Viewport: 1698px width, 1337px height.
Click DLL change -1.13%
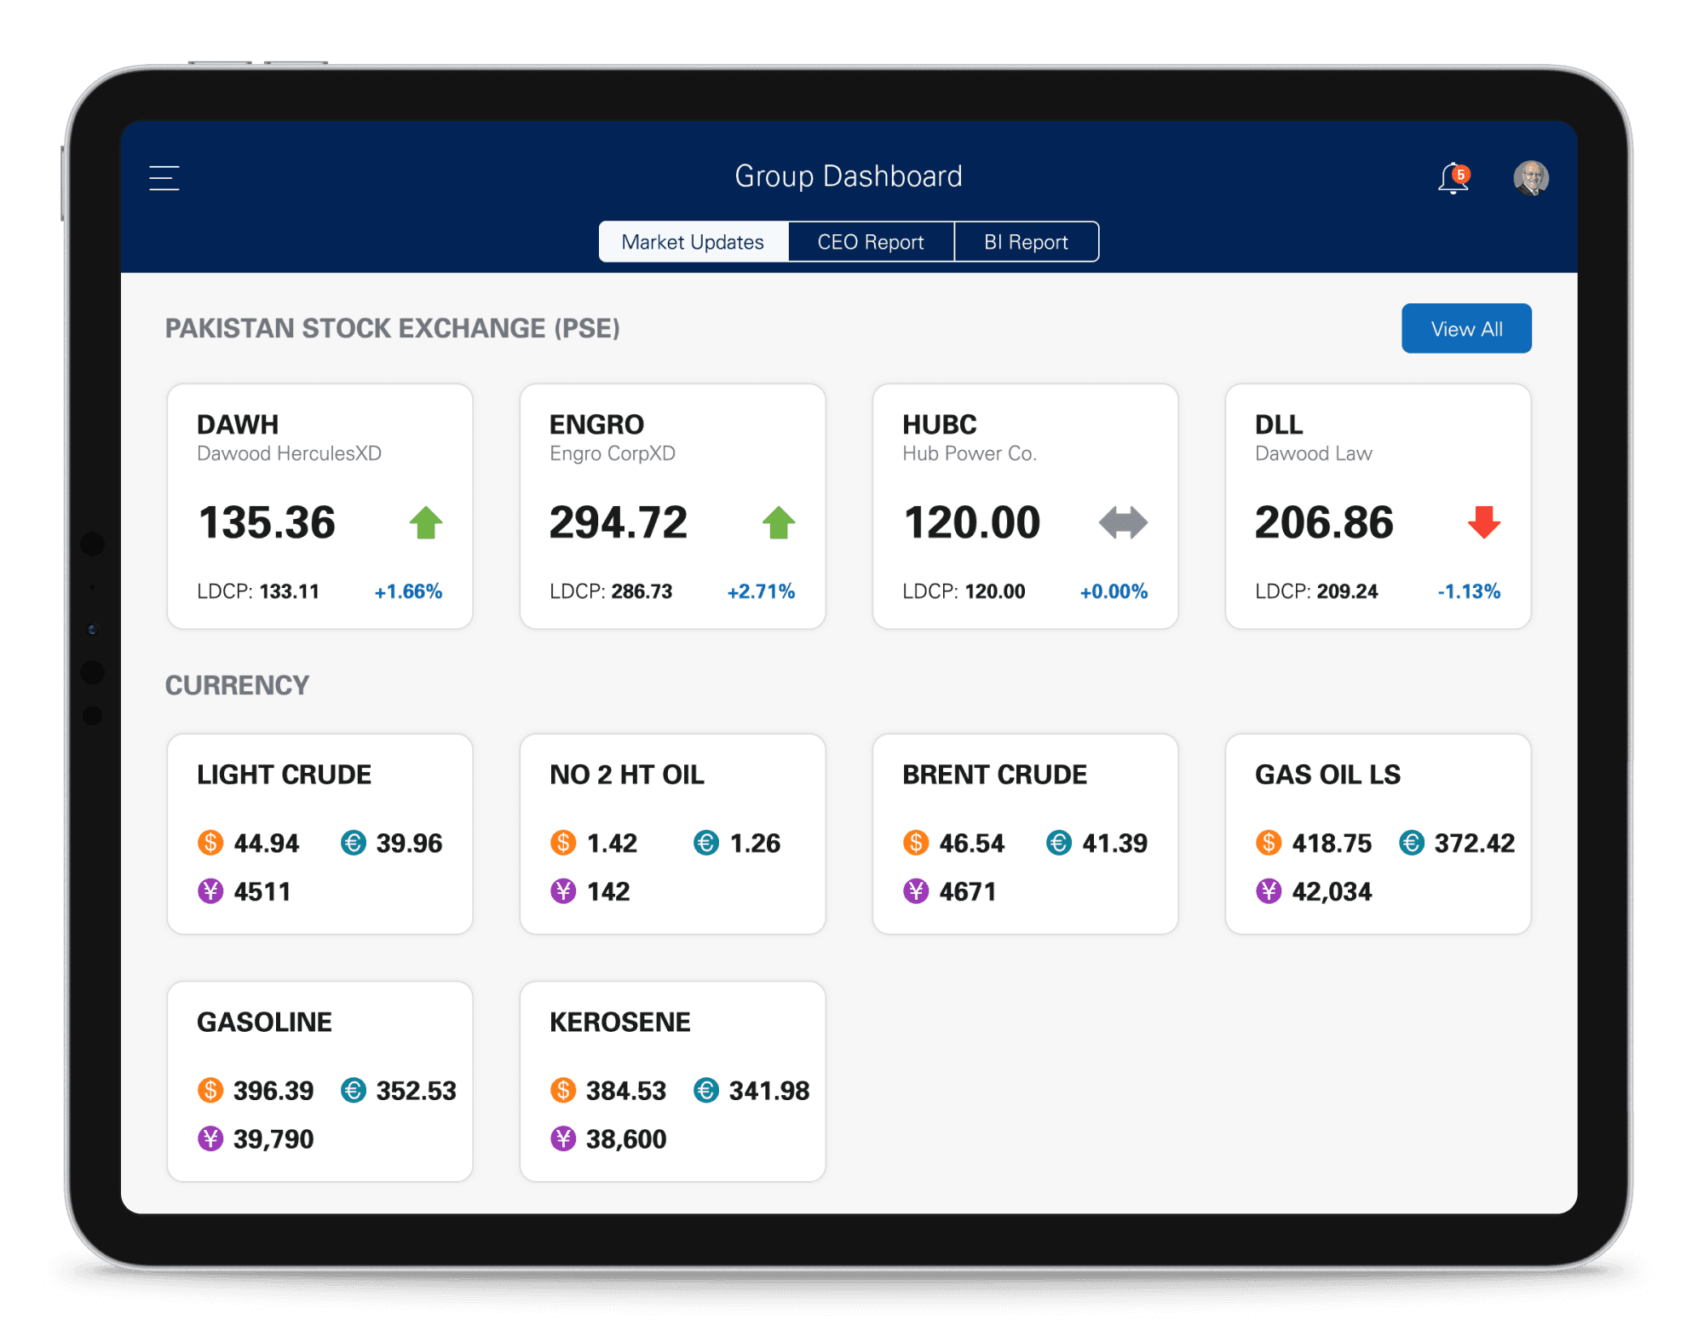pyautogui.click(x=1469, y=591)
